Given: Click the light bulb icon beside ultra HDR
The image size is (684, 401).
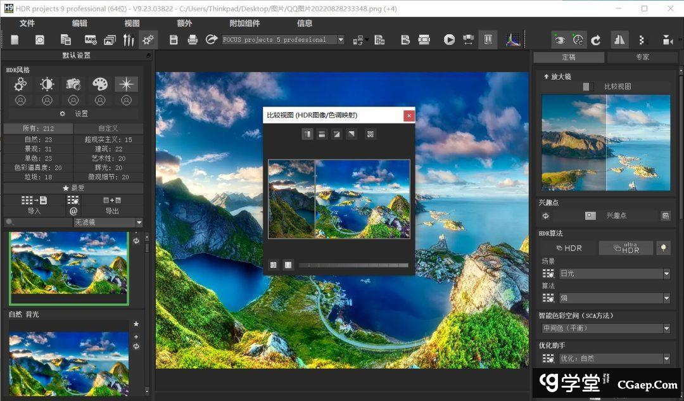Looking at the screenshot, I should (664, 248).
